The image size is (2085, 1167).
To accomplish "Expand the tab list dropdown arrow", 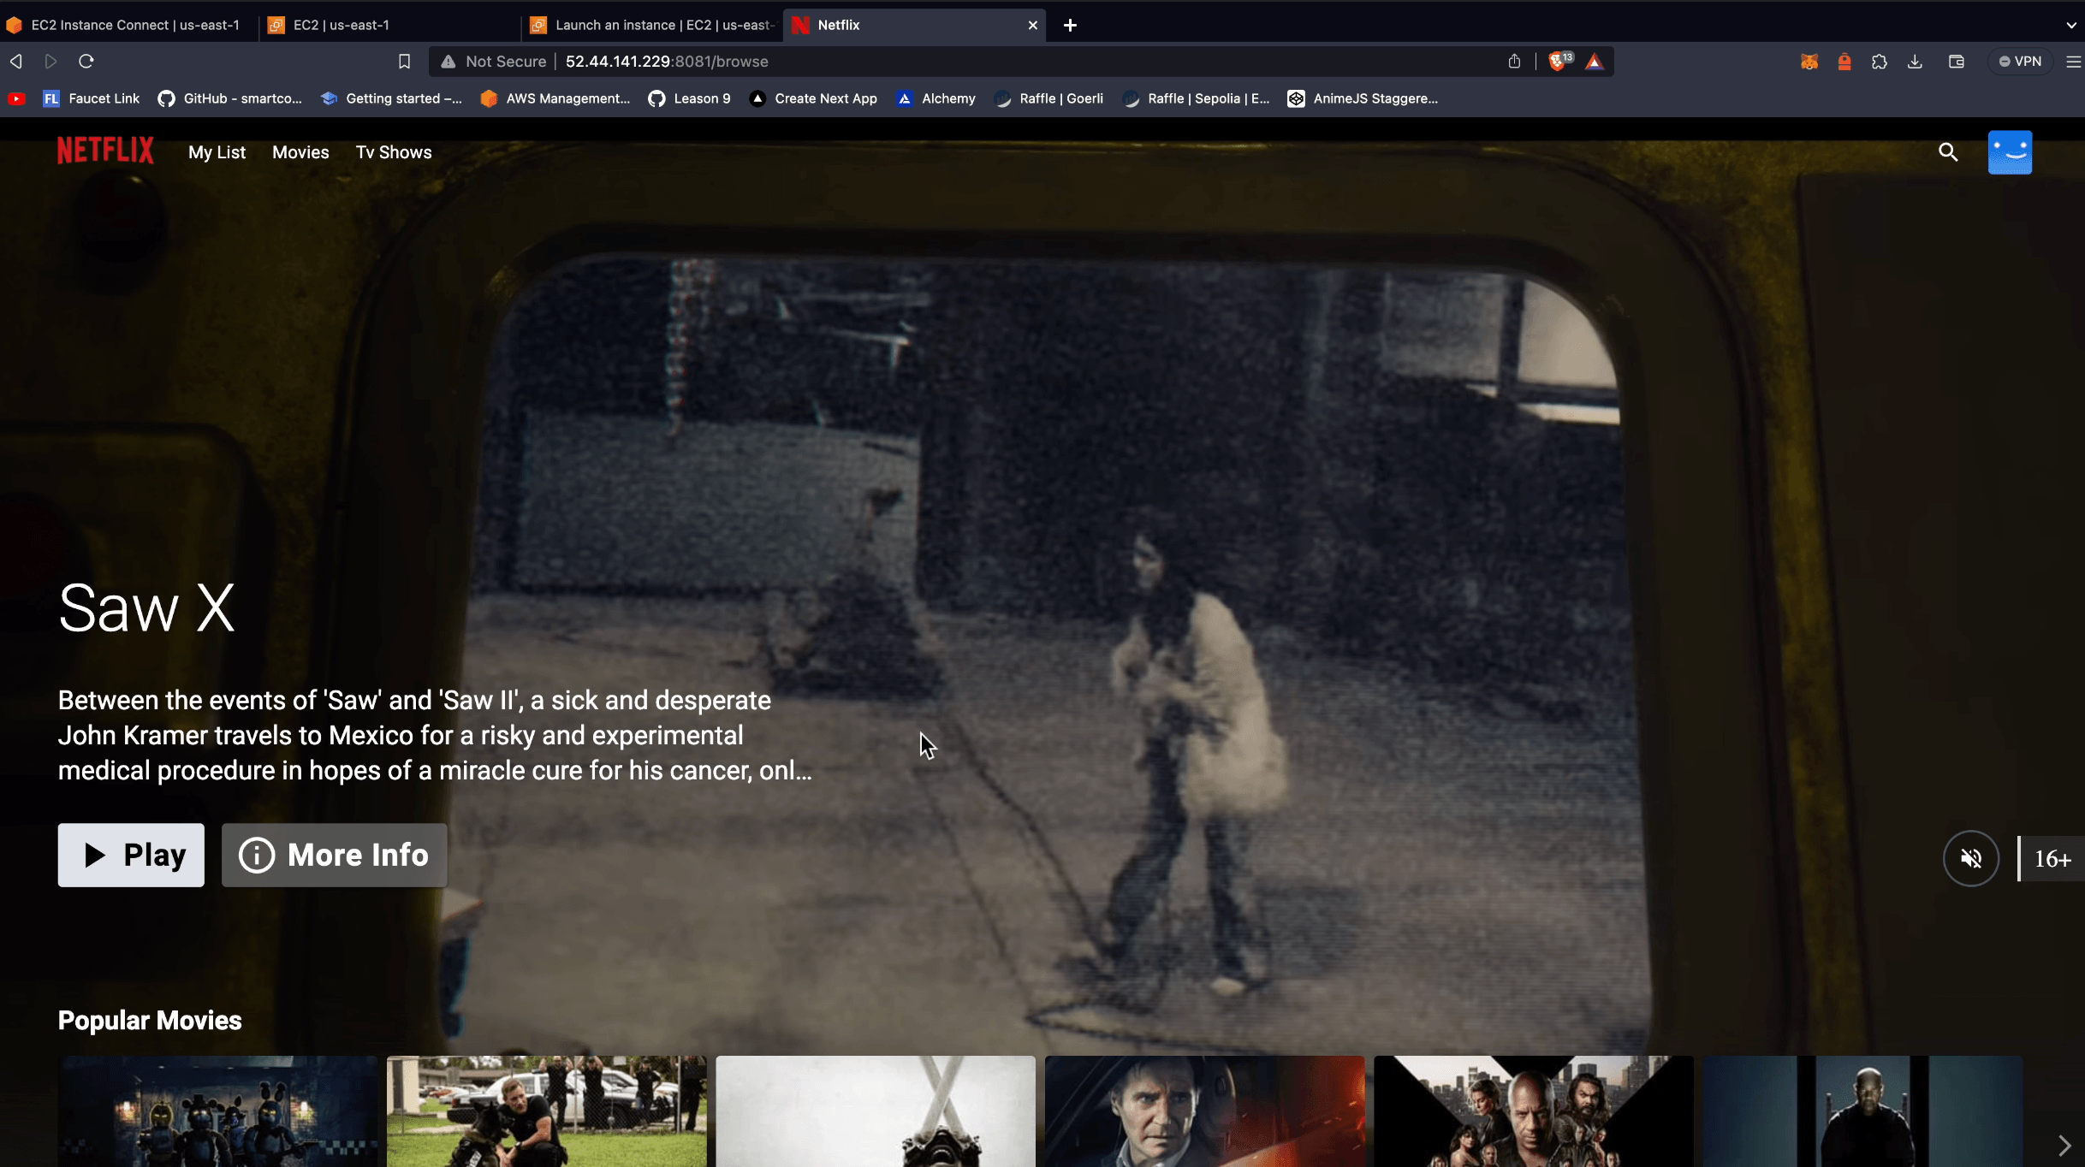I will (x=2070, y=26).
